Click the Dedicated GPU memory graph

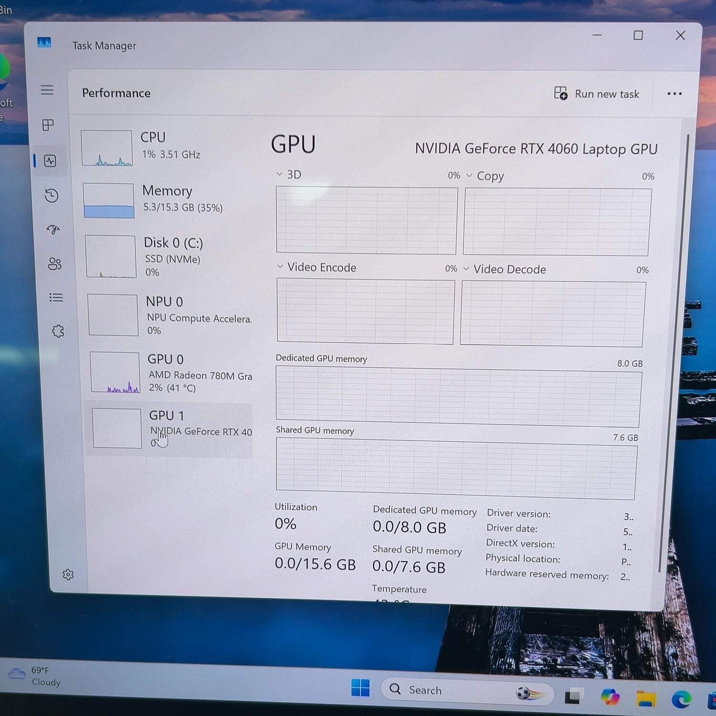[x=459, y=396]
